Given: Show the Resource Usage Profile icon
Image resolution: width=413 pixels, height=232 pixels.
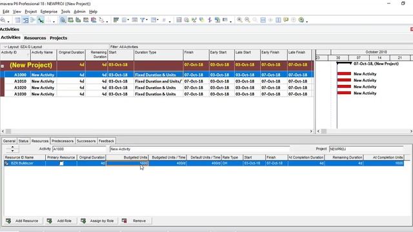Looking at the screenshot, I should point(94,20).
